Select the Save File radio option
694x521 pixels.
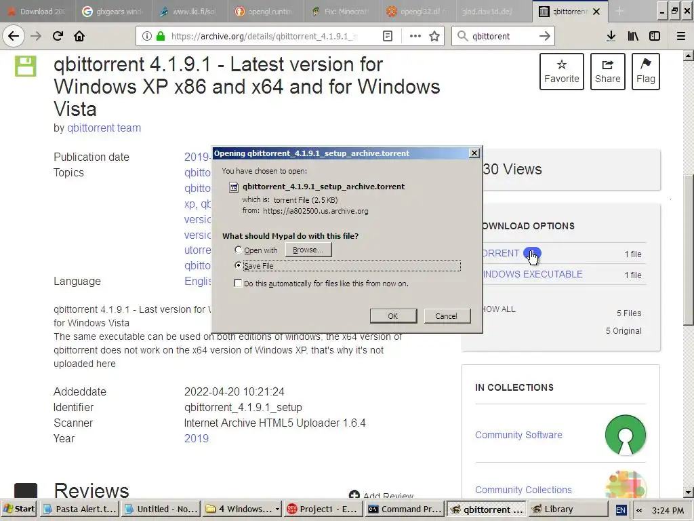point(238,265)
